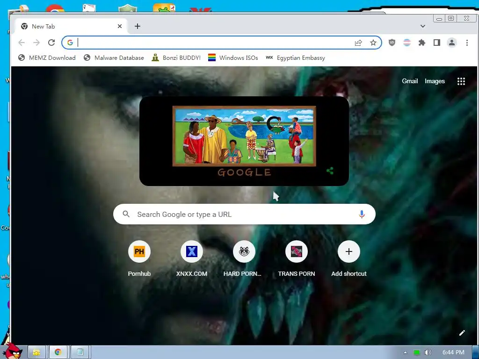
Task: Open the TRANS PORN shortcut tile
Action: [x=296, y=258]
